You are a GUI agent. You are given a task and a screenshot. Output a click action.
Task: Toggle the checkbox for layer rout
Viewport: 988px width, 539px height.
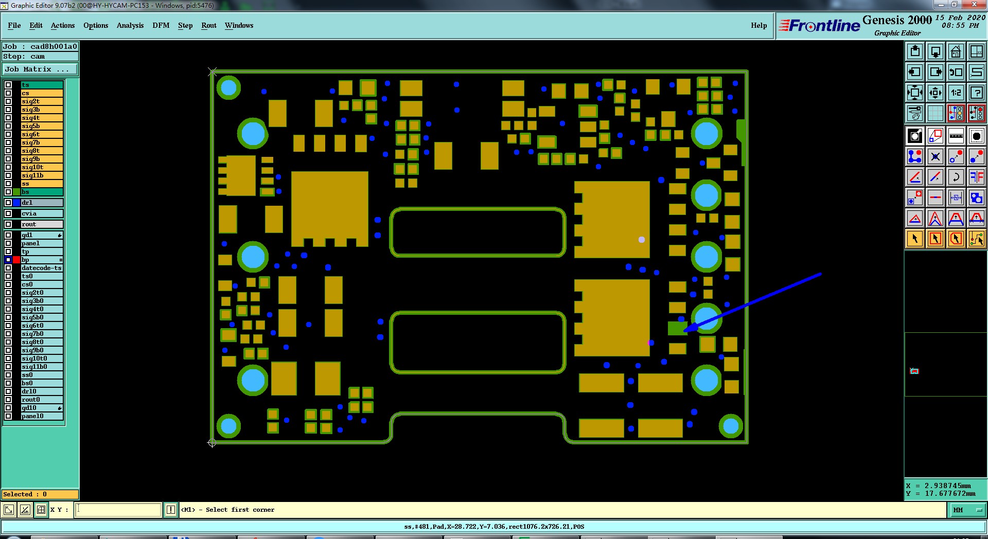[8, 224]
